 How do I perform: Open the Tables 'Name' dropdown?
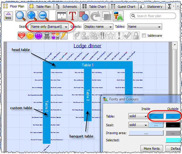coord(144,27)
